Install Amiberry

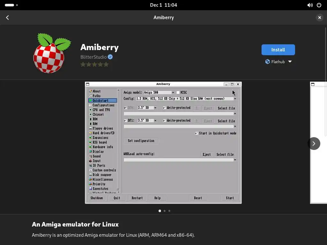click(x=278, y=49)
